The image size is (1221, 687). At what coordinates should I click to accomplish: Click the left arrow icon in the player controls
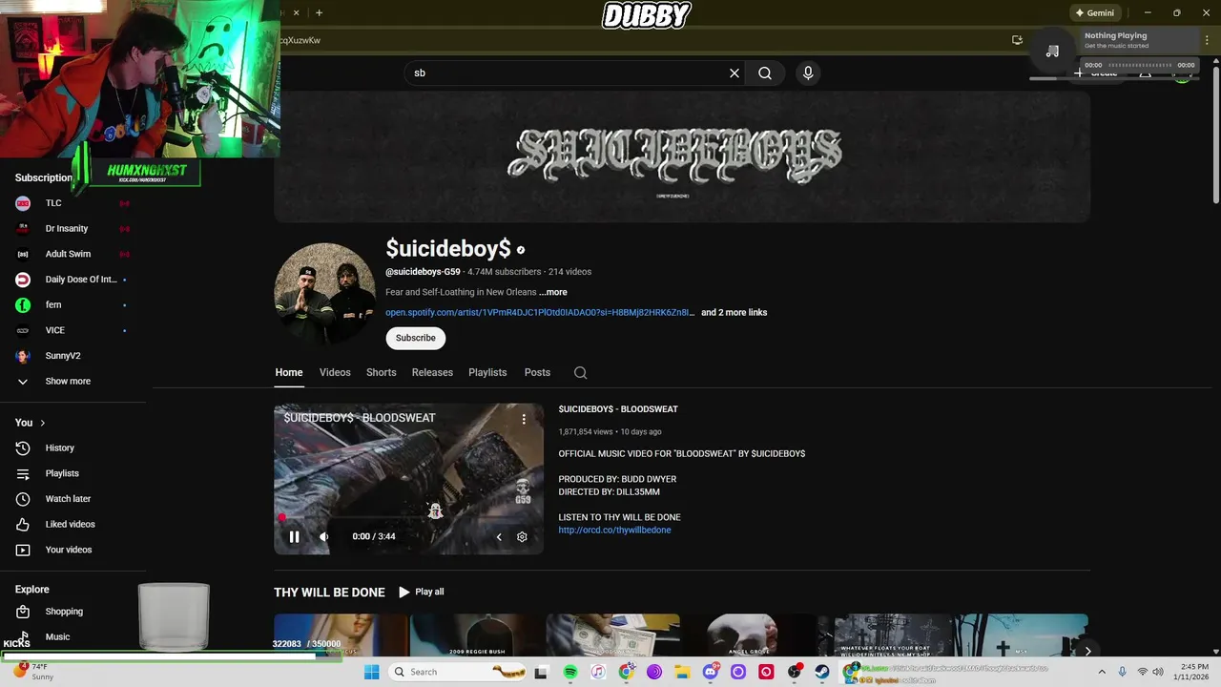(498, 537)
